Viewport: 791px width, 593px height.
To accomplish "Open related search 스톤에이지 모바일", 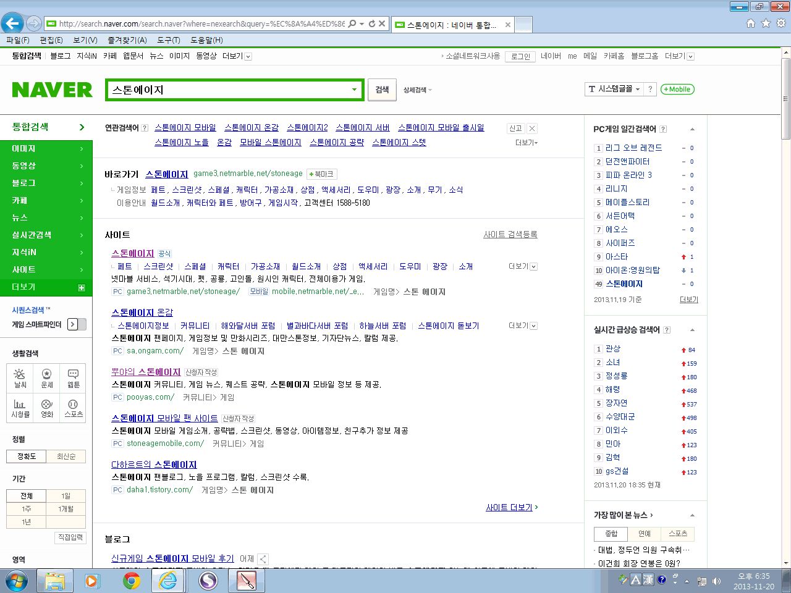I will point(185,128).
